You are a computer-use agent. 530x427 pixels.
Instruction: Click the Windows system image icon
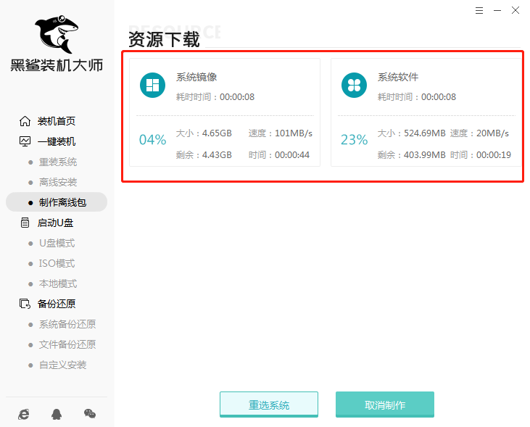[x=152, y=86]
